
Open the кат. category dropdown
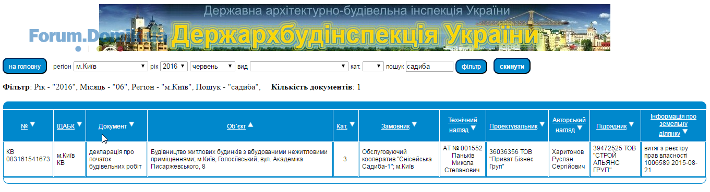pyautogui.click(x=373, y=67)
